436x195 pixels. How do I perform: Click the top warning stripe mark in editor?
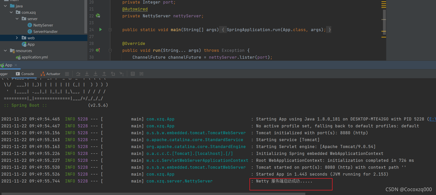click(384, 2)
